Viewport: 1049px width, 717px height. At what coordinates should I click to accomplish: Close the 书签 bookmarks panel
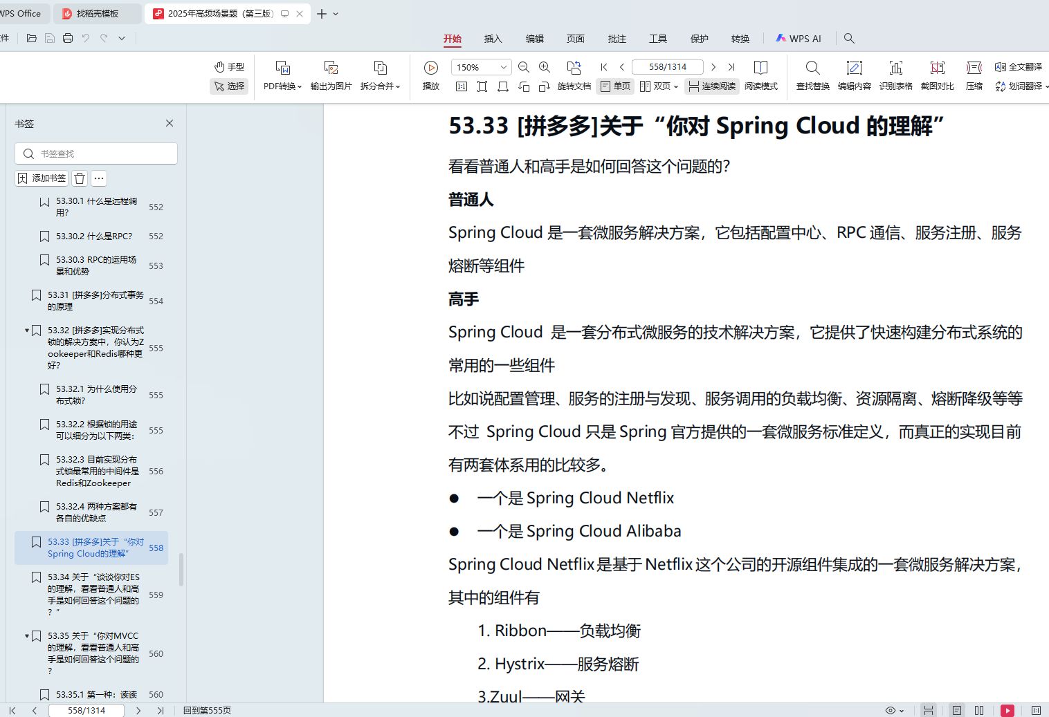click(x=170, y=123)
